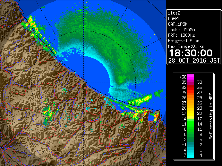This screenshot has height=166, width=222.
Task: Click the 'CAP_1P5K' text
Action: [178, 24]
